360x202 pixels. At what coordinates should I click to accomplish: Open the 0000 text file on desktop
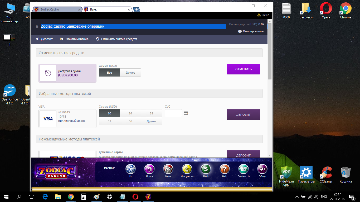coord(286,11)
